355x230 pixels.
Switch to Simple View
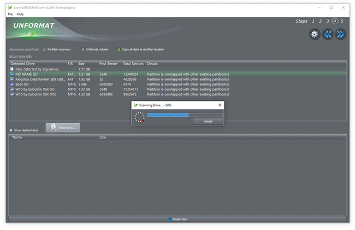(x=177, y=219)
